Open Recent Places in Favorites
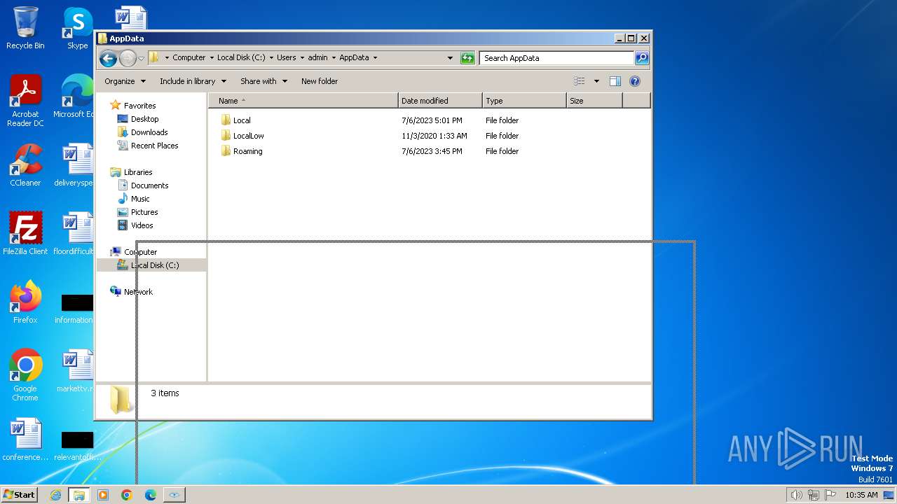This screenshot has height=504, width=897. 154,146
